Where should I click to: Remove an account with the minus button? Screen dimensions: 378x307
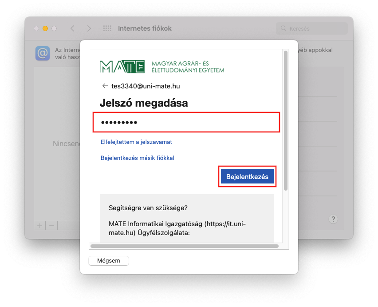coord(51,225)
